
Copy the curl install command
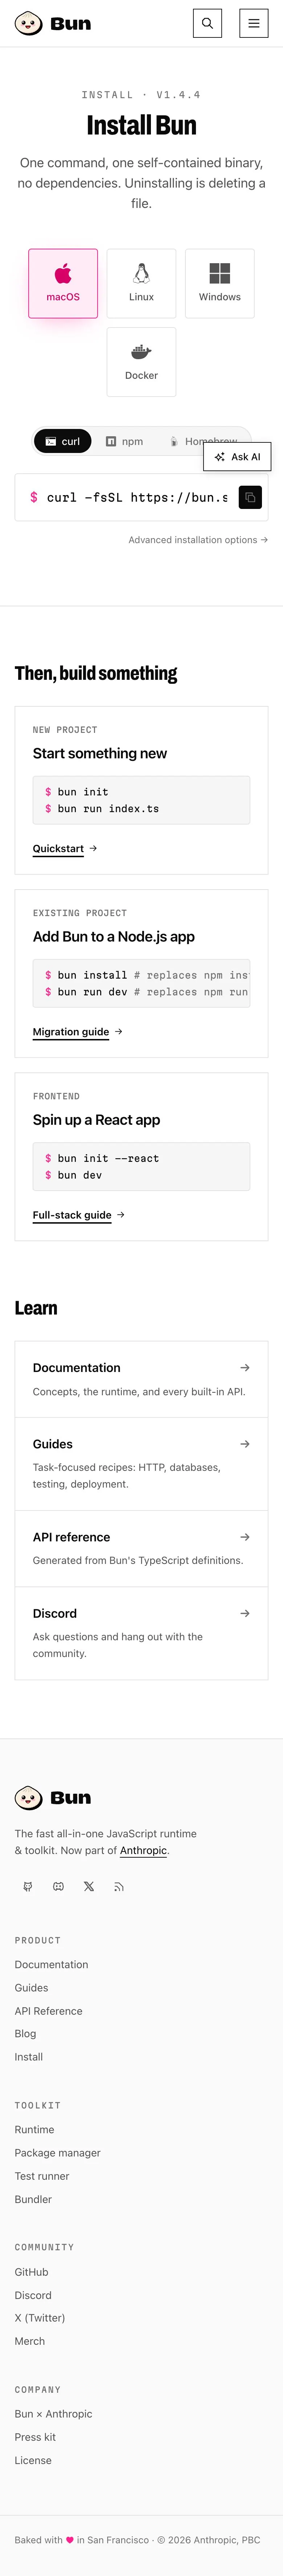[250, 497]
